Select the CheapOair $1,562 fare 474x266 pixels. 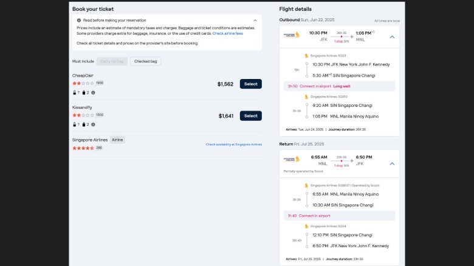pos(250,84)
